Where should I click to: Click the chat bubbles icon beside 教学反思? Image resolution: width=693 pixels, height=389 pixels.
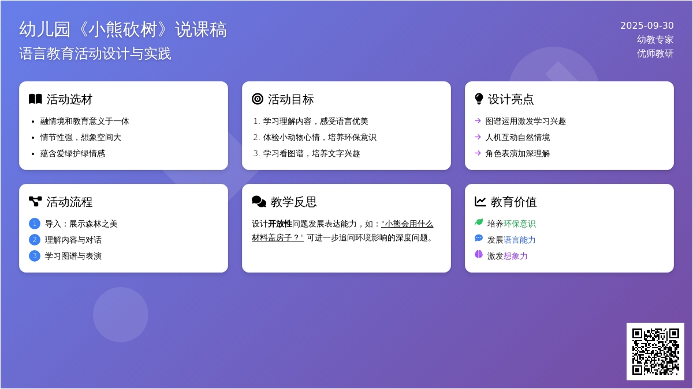(x=259, y=202)
